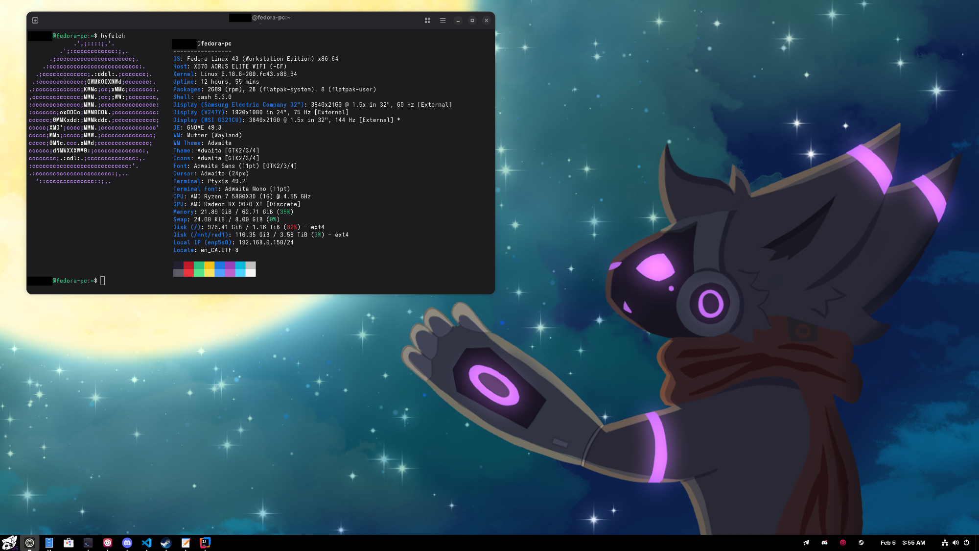Open the Software store icon
This screenshot has width=979, height=551.
[69, 542]
